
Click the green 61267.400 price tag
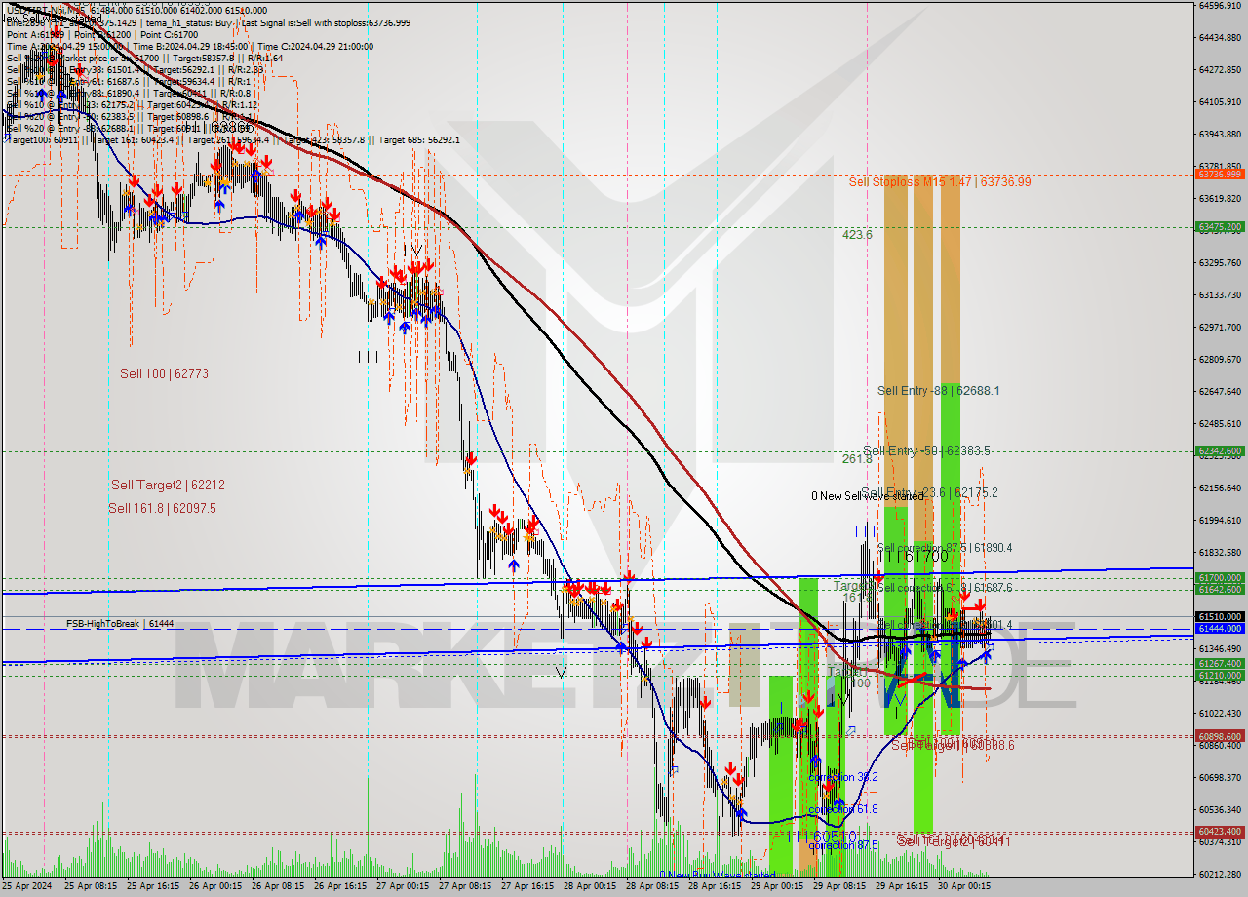tap(1219, 664)
